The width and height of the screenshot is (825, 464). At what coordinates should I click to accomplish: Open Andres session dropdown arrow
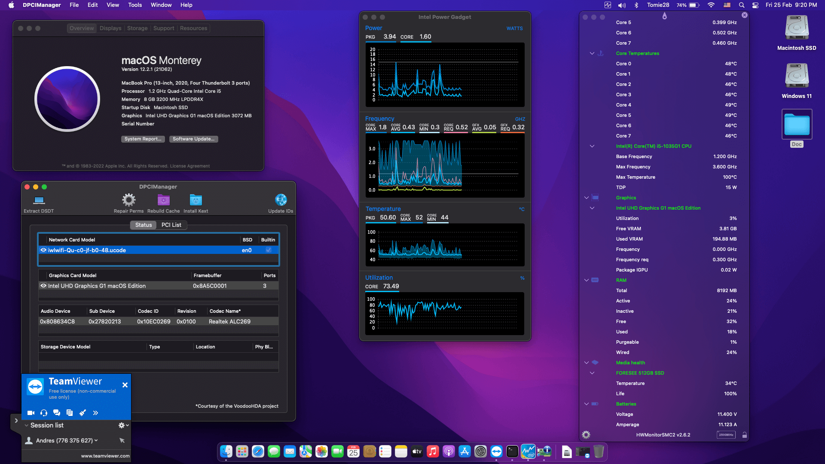pos(96,440)
